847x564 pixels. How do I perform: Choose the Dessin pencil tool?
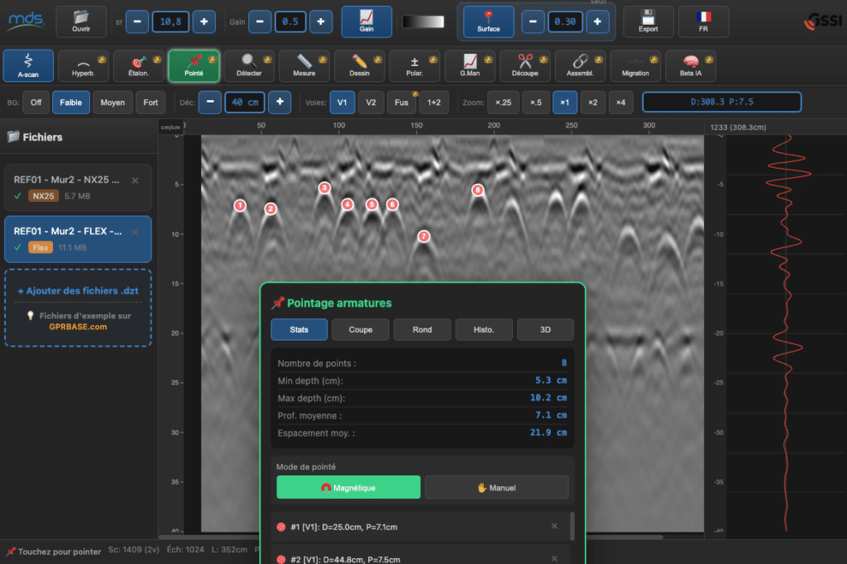359,65
